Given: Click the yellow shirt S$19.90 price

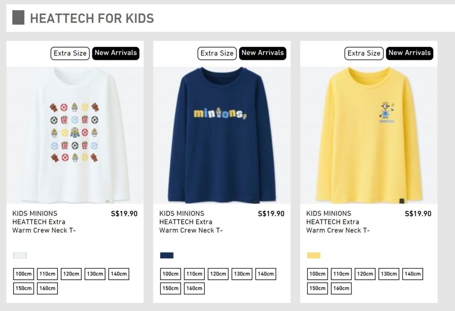Looking at the screenshot, I should (418, 213).
